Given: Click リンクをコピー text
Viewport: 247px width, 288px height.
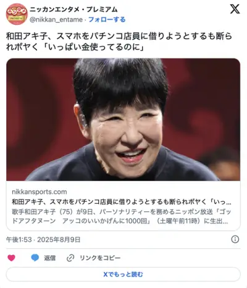Looking at the screenshot, I should point(100,258).
